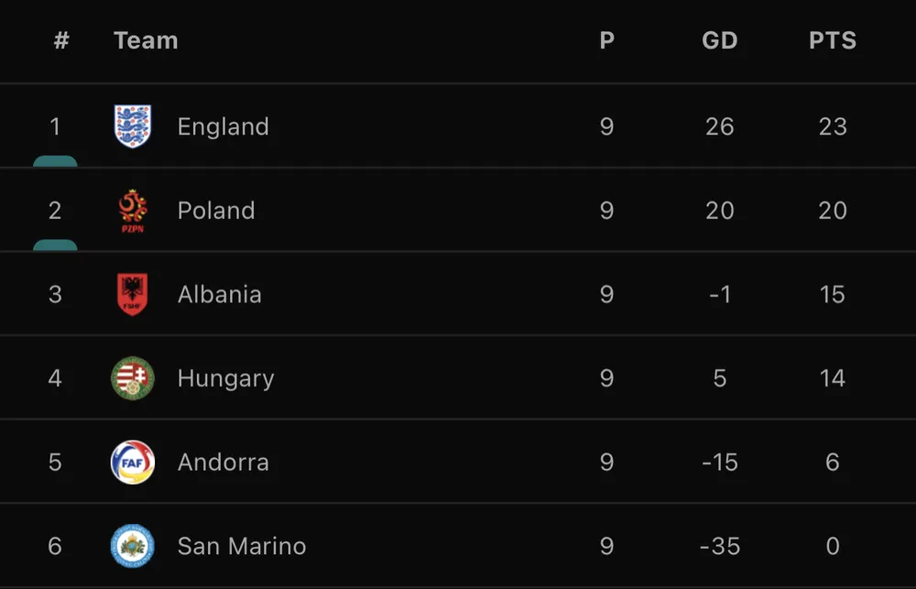Open the San Marino team page
Screen dimensions: 916x589
click(242, 547)
